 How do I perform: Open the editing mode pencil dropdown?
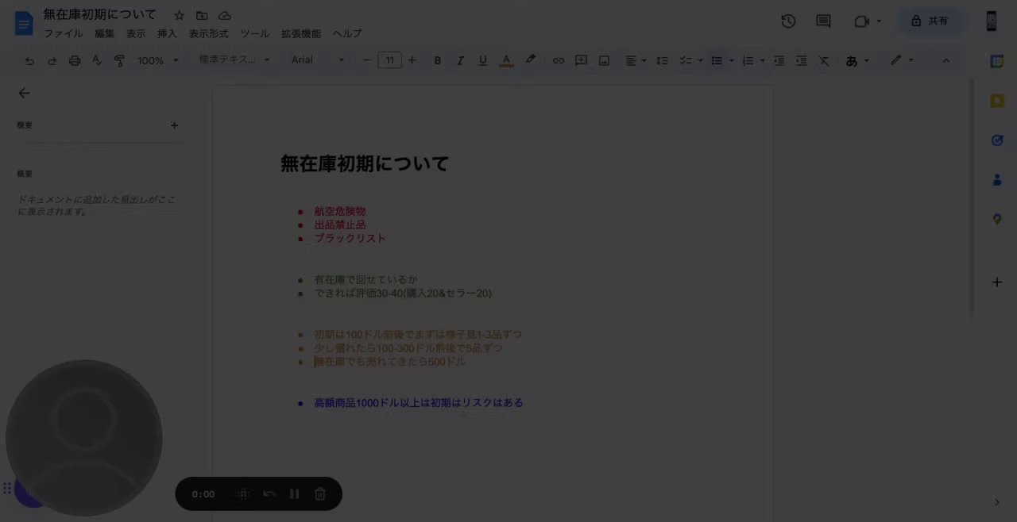click(902, 60)
